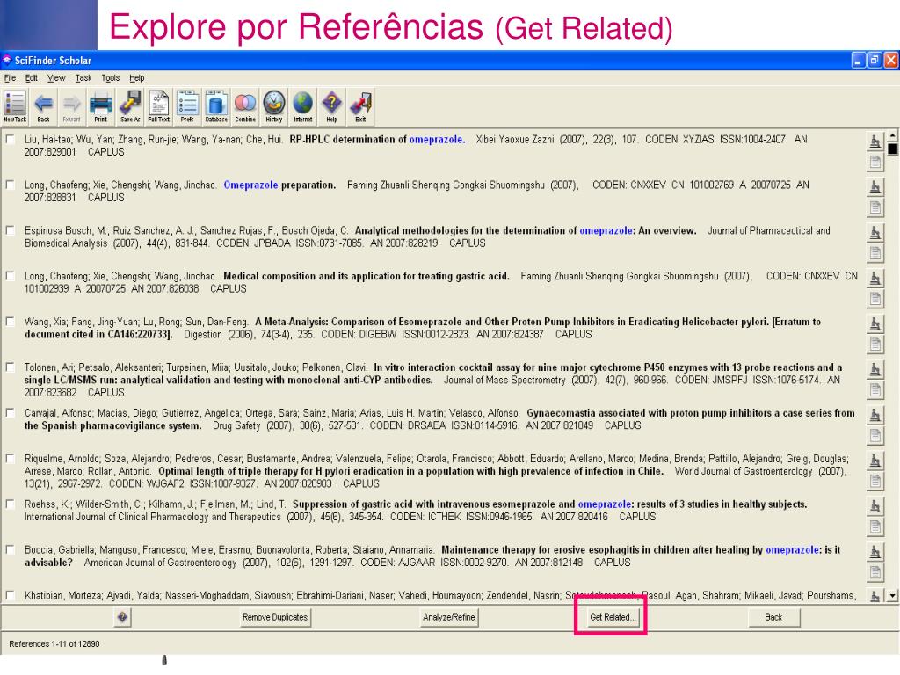The width and height of the screenshot is (900, 675).
Task: Click the Get Related... button
Action: pos(612,618)
